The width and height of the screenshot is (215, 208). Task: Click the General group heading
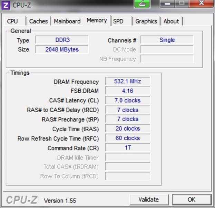pos(21,31)
